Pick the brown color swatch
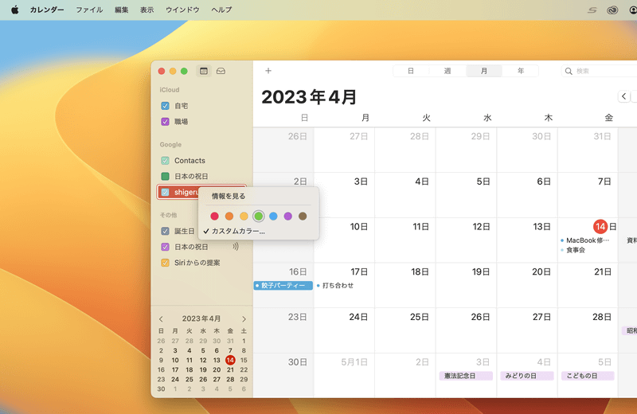The image size is (637, 414). tap(303, 216)
